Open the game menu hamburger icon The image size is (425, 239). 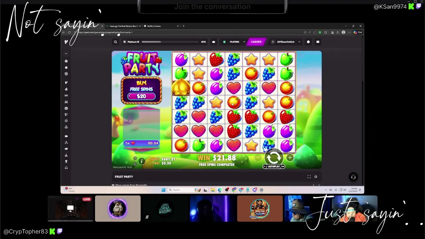(135, 158)
